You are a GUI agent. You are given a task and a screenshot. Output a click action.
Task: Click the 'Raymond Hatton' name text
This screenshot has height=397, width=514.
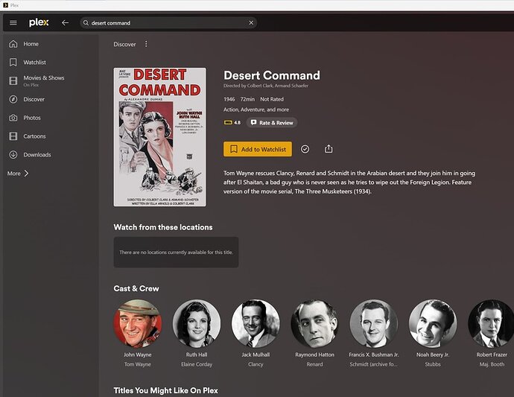point(314,355)
